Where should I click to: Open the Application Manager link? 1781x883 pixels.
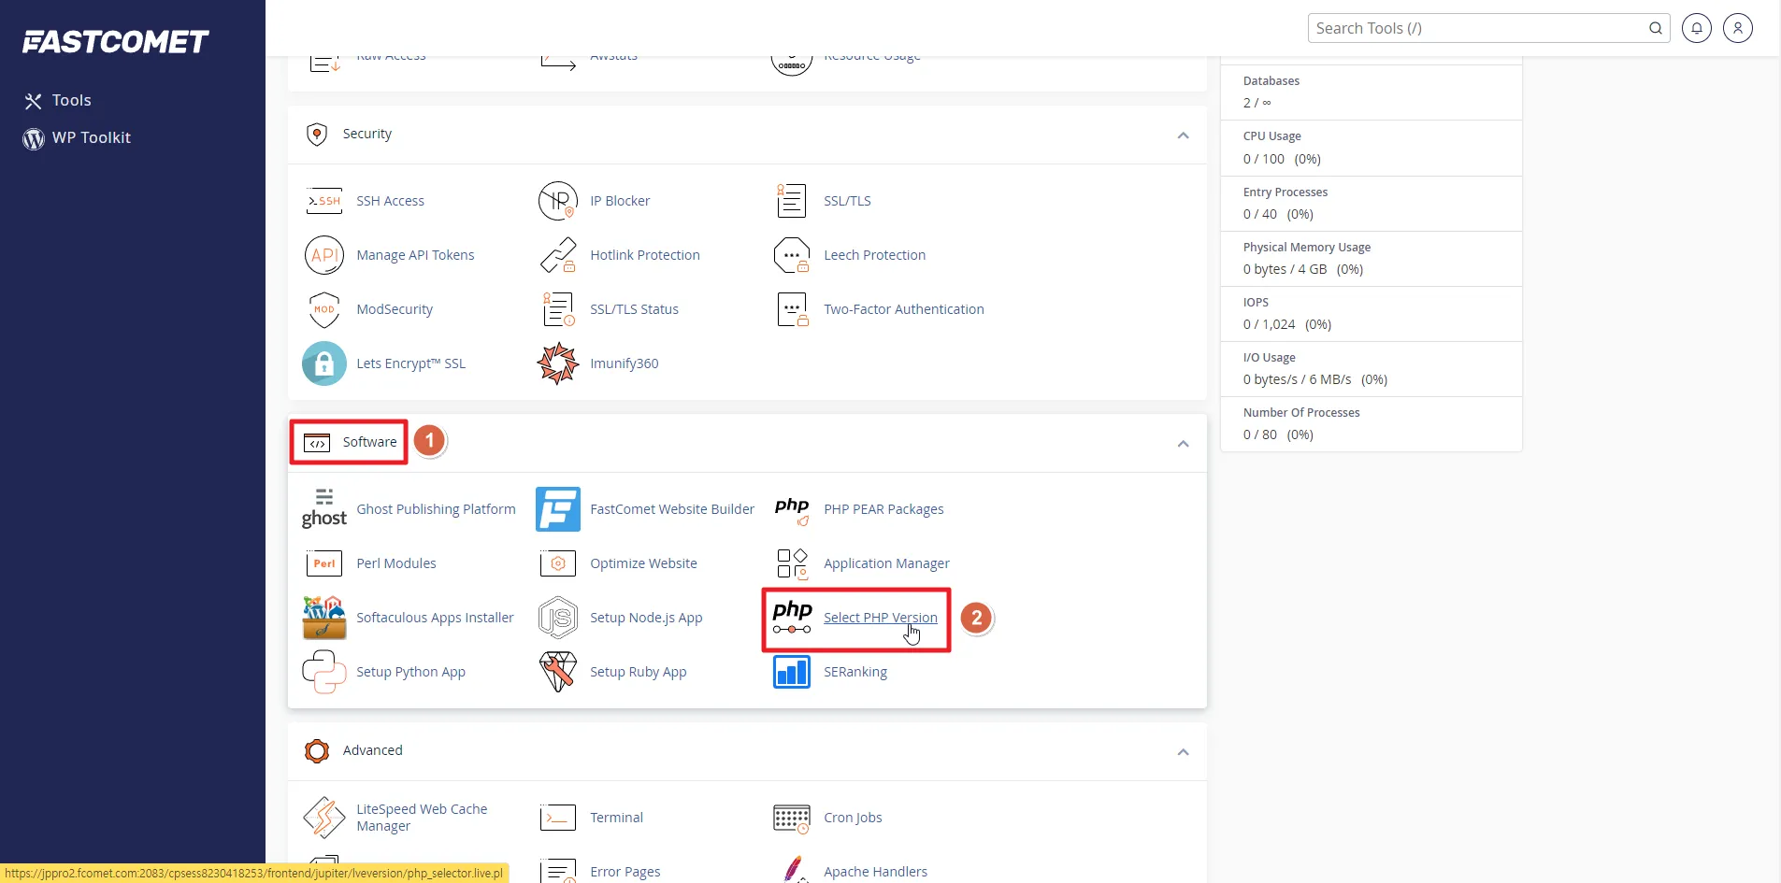click(886, 563)
